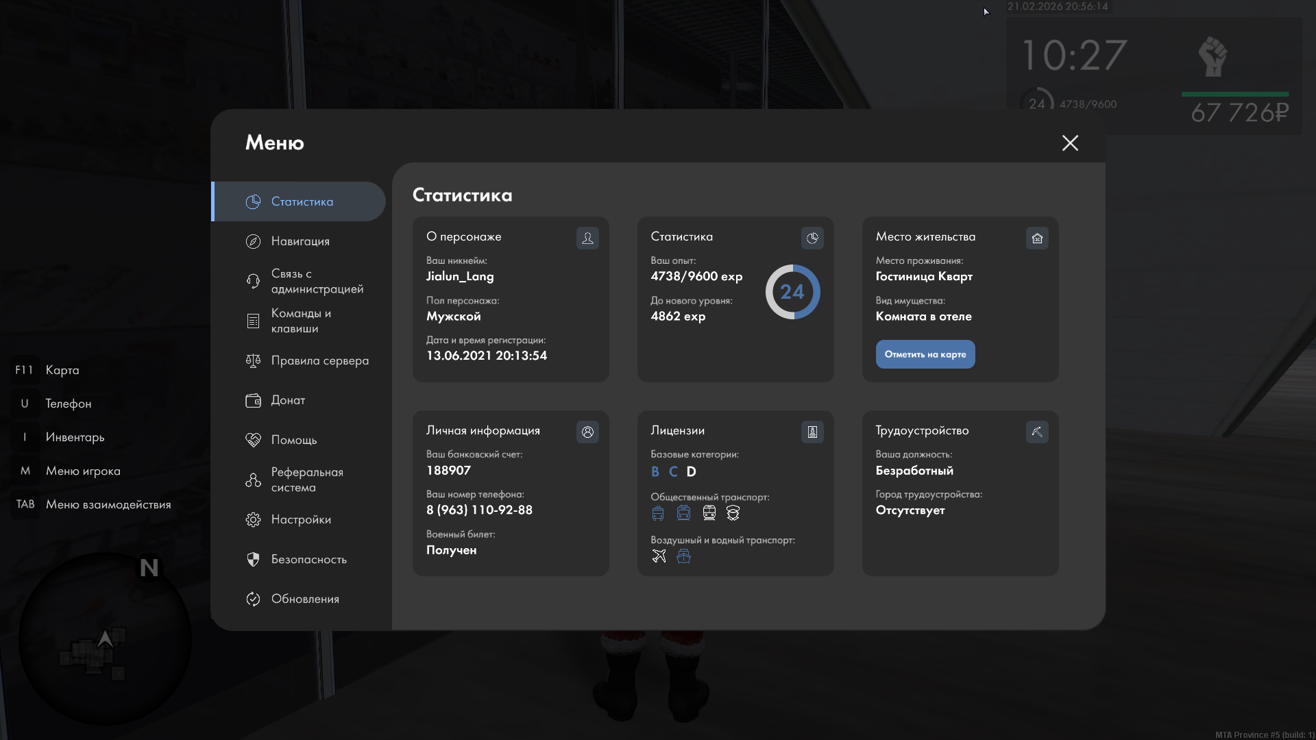
Task: Click the level 24 circular progress ring
Action: (792, 292)
